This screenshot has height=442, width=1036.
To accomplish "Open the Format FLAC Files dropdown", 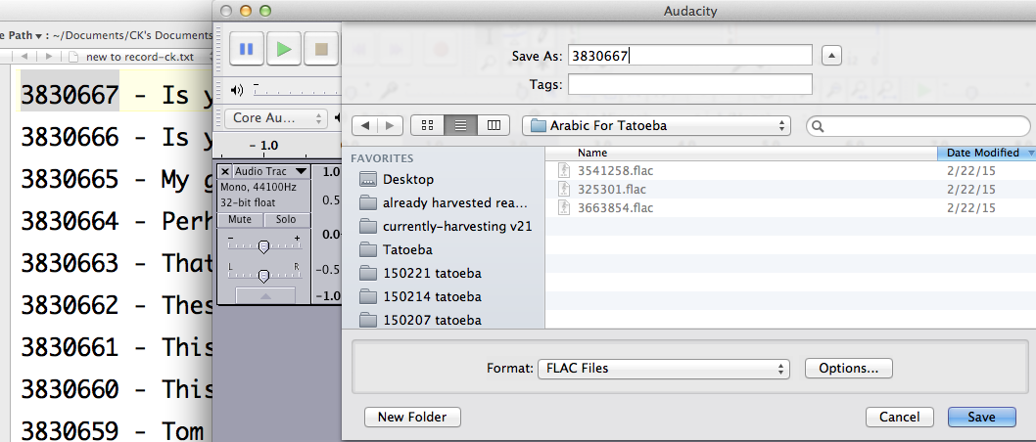I will tap(663, 369).
